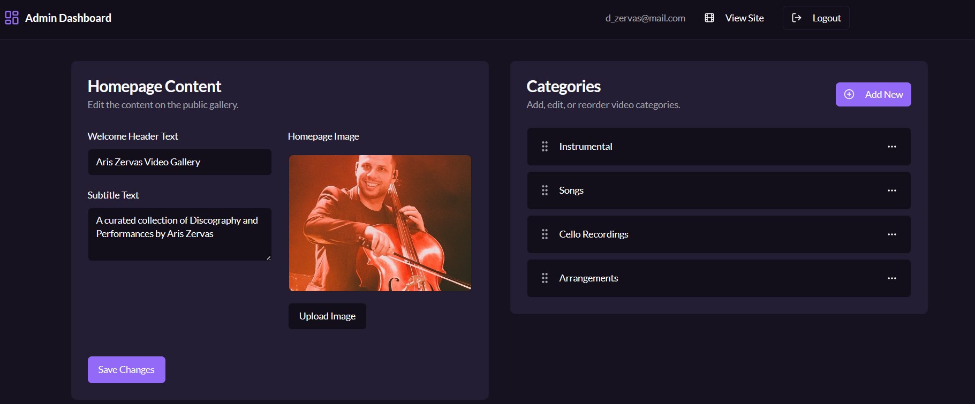Open the three-dot menu for Songs
Viewport: 975px width, 404px height.
[x=891, y=190]
